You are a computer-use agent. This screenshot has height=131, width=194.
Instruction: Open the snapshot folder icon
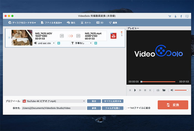point(164,90)
